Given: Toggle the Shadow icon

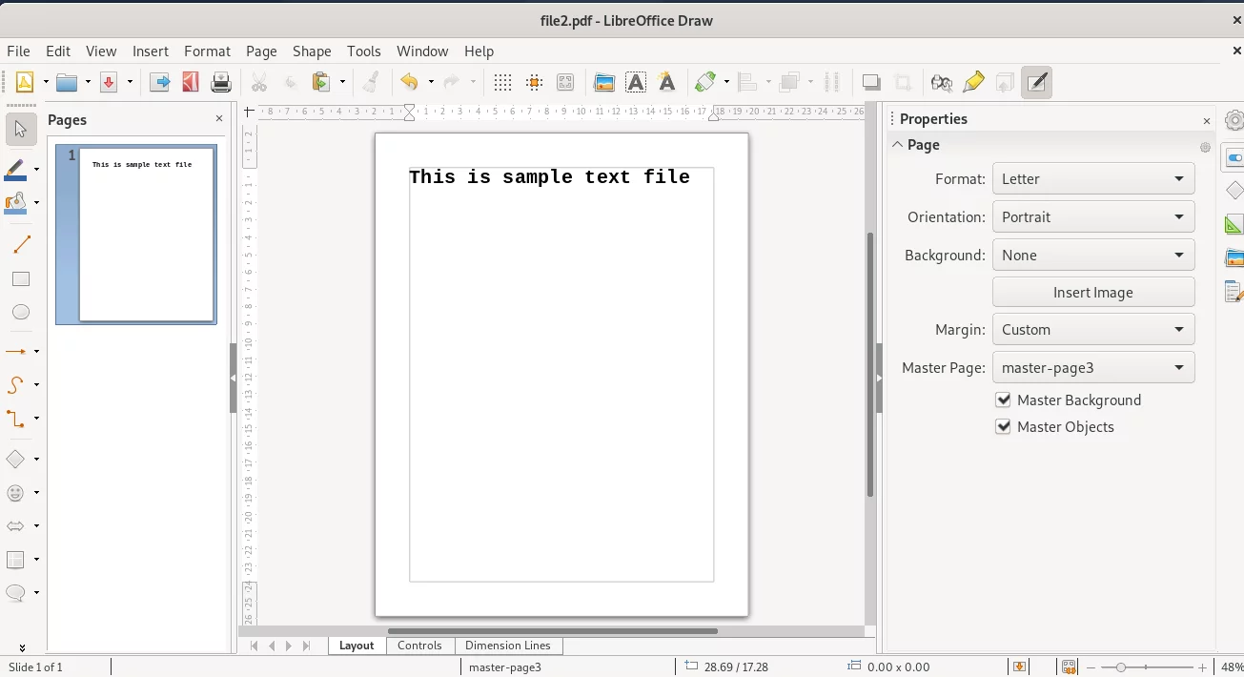Looking at the screenshot, I should [x=871, y=82].
